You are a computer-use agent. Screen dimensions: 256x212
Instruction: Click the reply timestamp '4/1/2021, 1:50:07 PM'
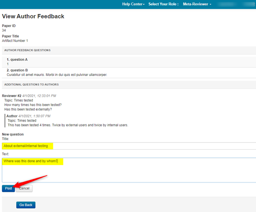[34, 116]
